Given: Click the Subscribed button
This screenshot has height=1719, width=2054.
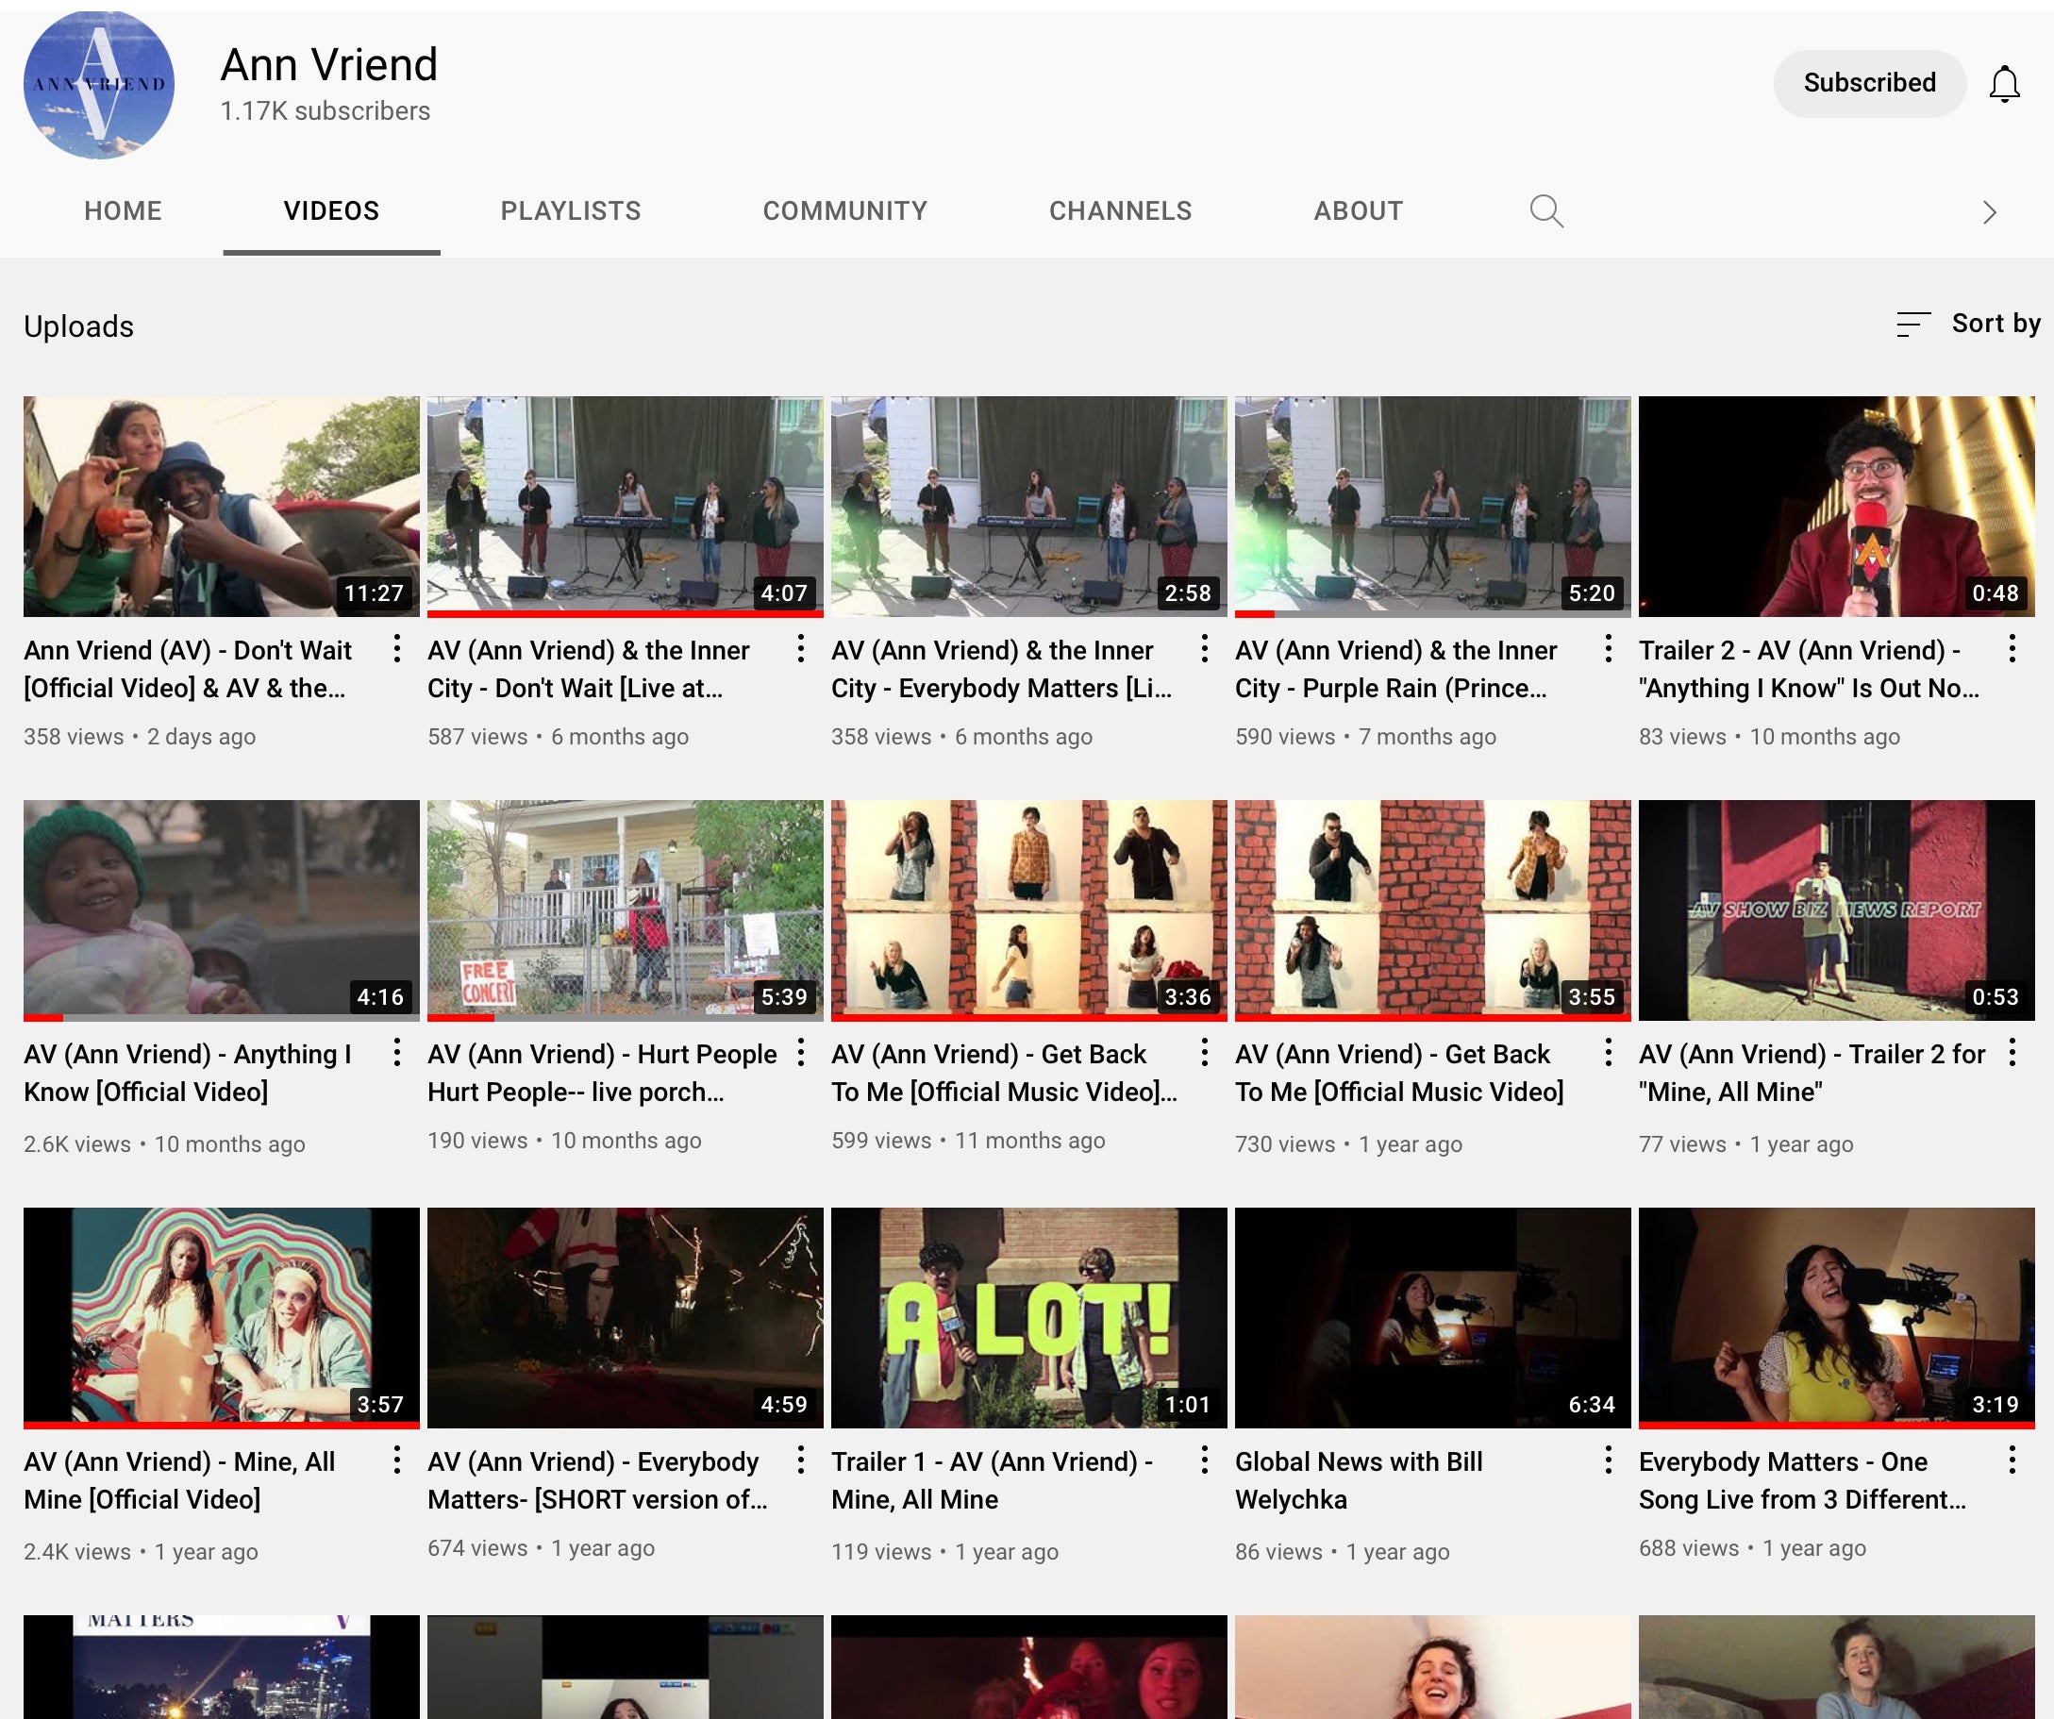Looking at the screenshot, I should tap(1869, 83).
